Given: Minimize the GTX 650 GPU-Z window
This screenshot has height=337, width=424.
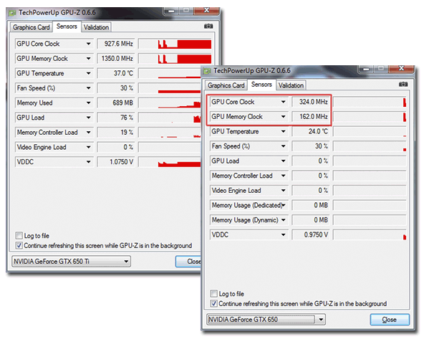Looking at the screenshot, I should click(366, 69).
